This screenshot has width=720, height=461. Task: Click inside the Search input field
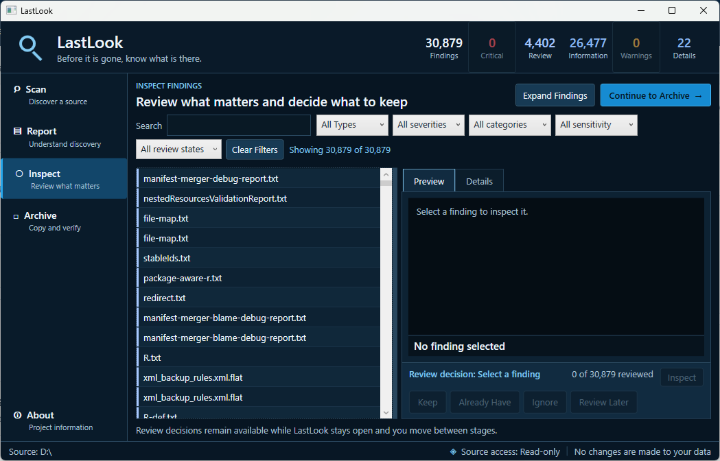[239, 126]
